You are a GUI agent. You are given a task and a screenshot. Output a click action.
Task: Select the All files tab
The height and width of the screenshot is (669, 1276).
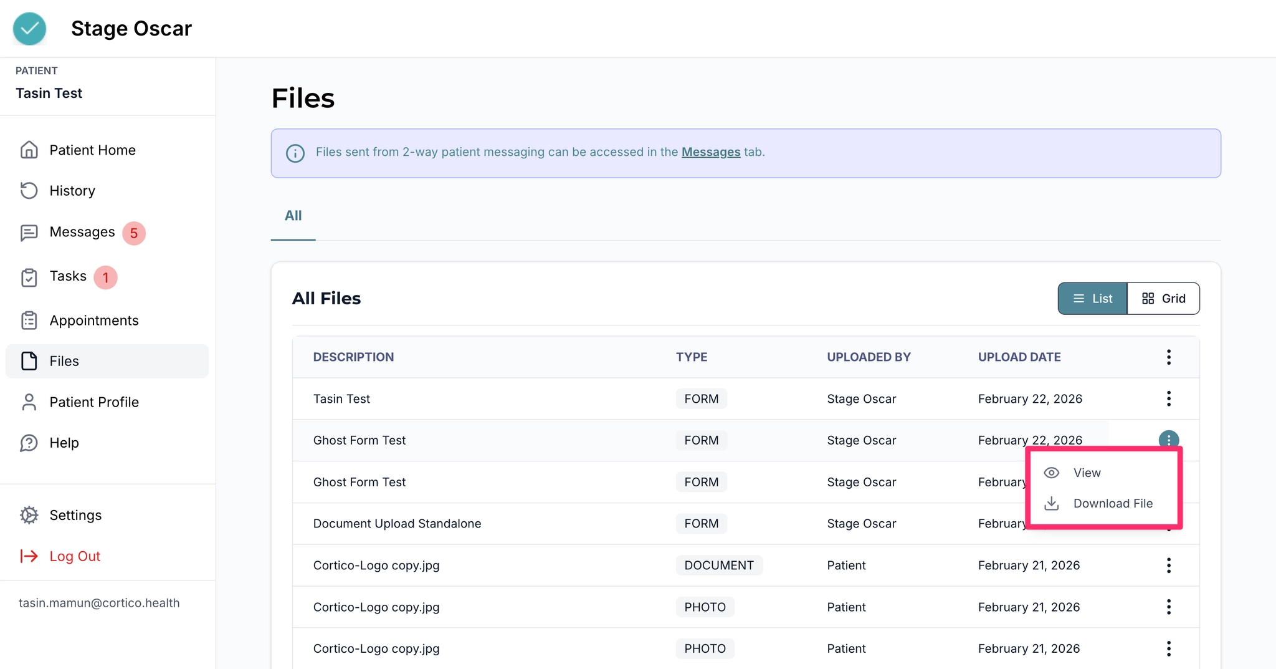pos(293,216)
